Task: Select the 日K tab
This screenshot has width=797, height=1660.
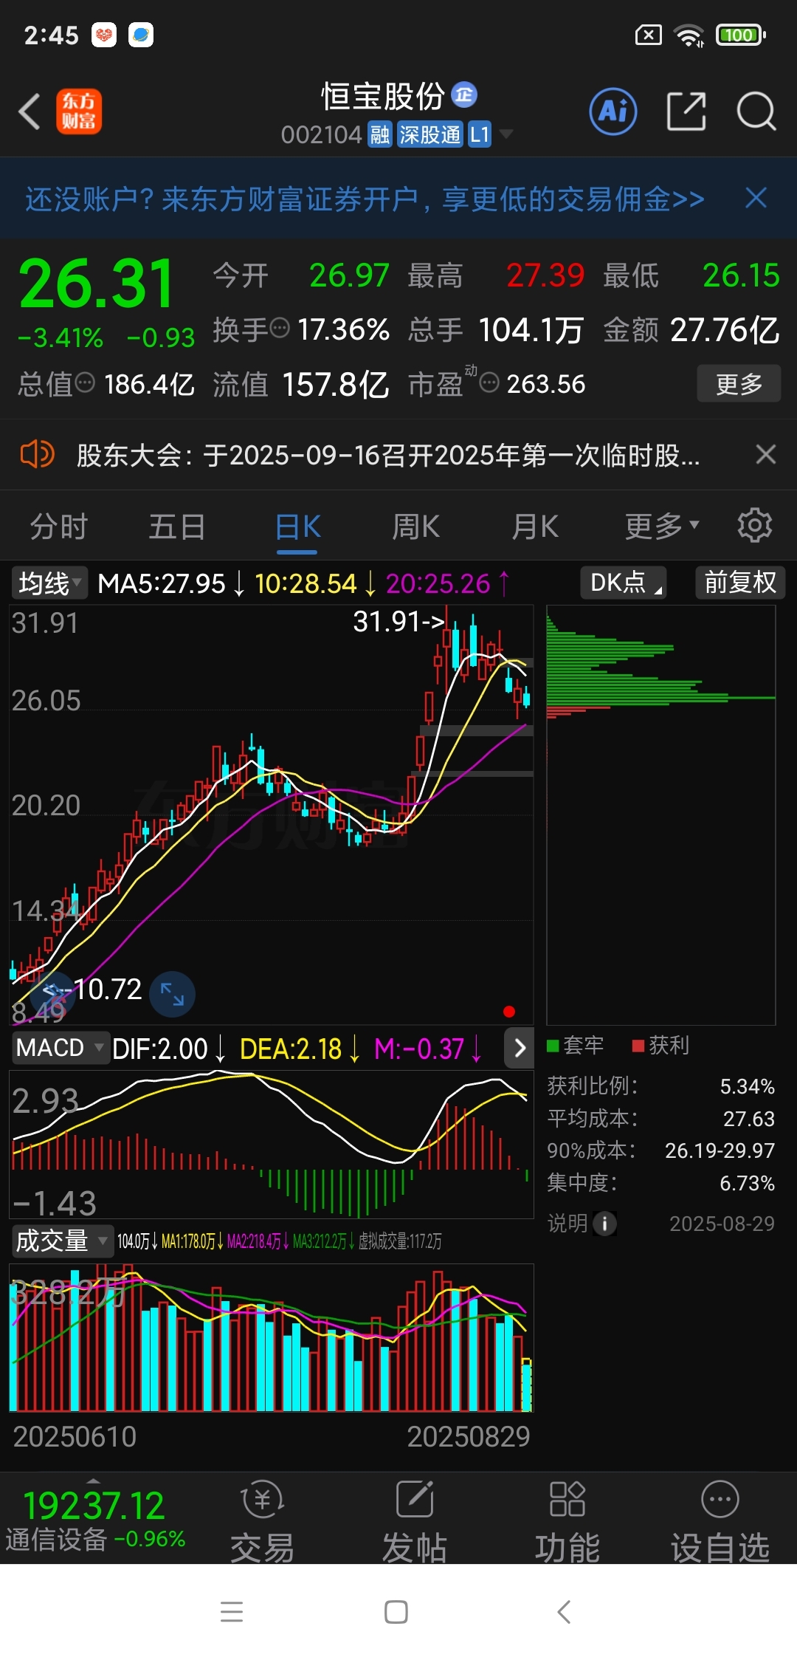Action: [x=297, y=527]
